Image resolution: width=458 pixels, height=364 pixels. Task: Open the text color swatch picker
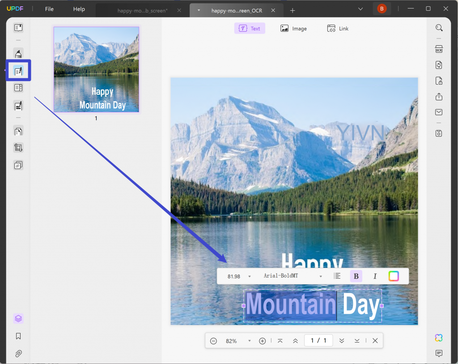[x=393, y=276]
